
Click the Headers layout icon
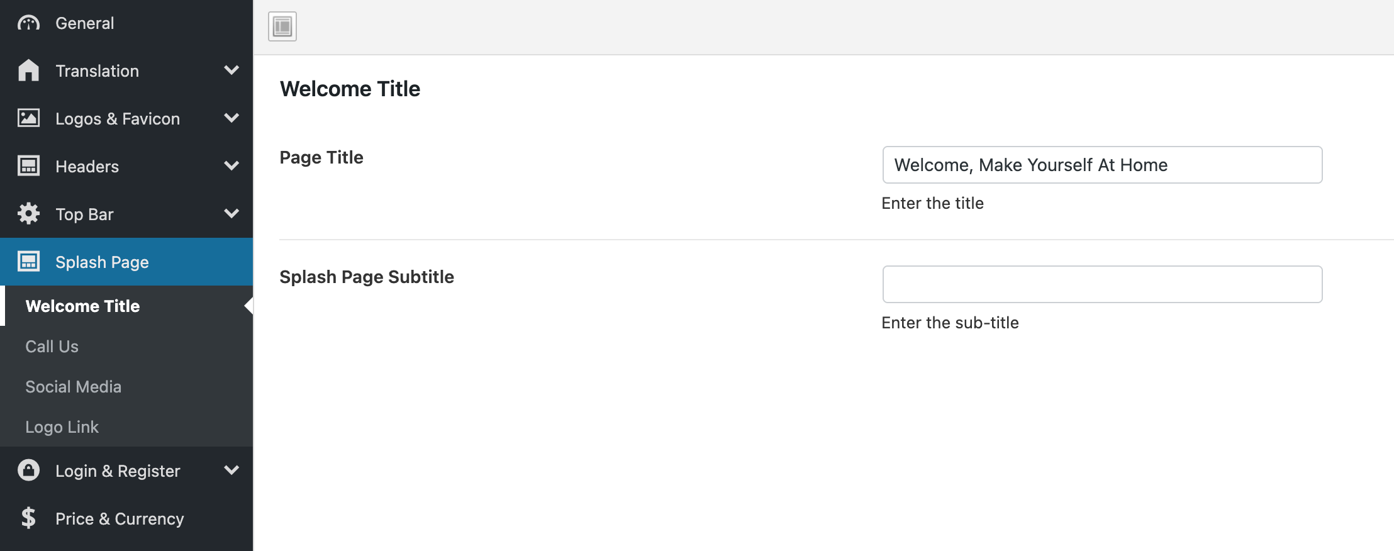[28, 166]
